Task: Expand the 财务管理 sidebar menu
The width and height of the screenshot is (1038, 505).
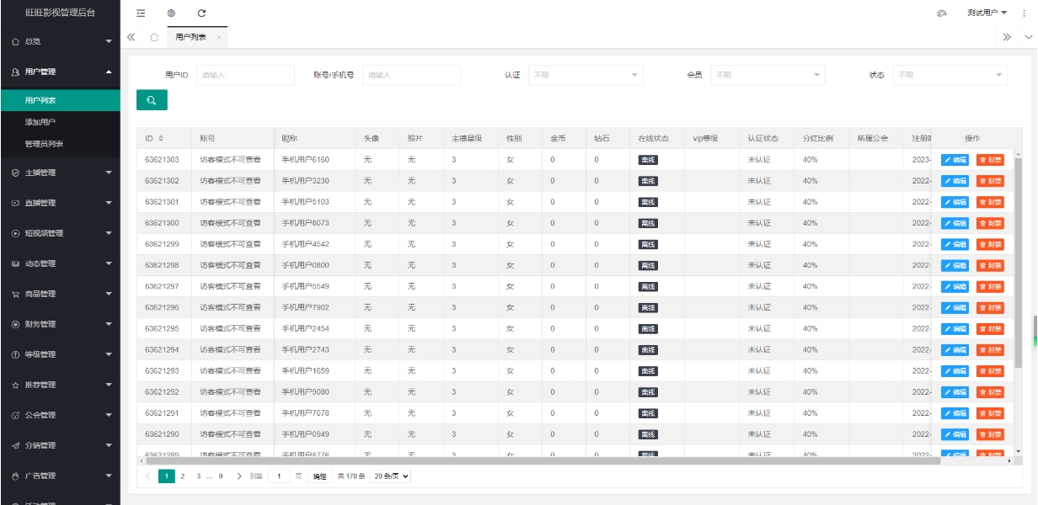Action: 60,324
